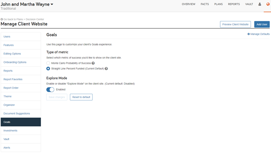Select Features in the sidebar
This screenshot has height=158, width=271.
coord(21,45)
